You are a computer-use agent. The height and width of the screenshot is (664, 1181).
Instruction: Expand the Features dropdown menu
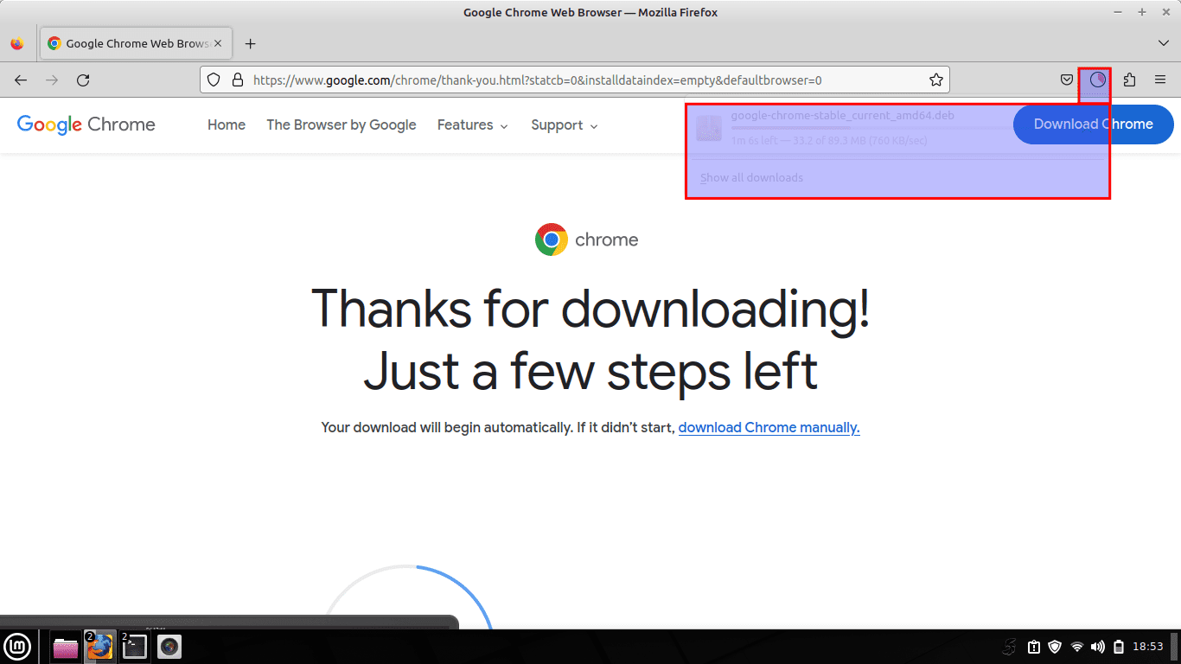pyautogui.click(x=472, y=125)
